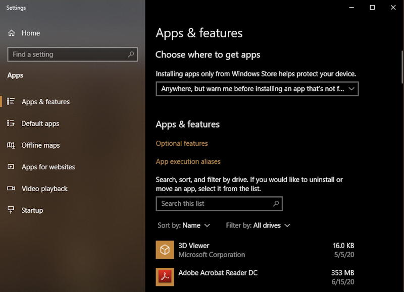404x292 pixels.
Task: Focus the Find a setting field
Action: coord(72,54)
